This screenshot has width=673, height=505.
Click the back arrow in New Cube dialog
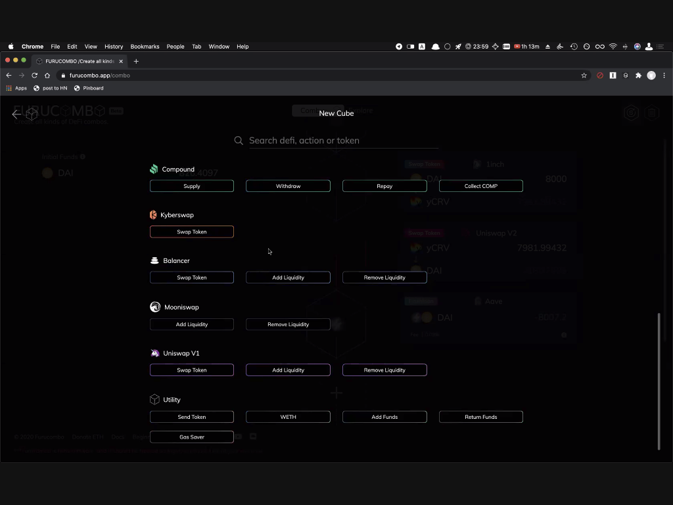[16, 114]
